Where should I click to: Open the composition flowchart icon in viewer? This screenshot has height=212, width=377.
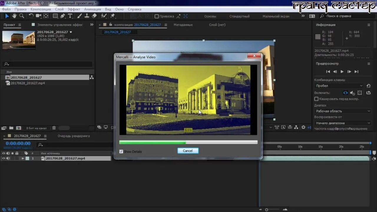point(297,127)
